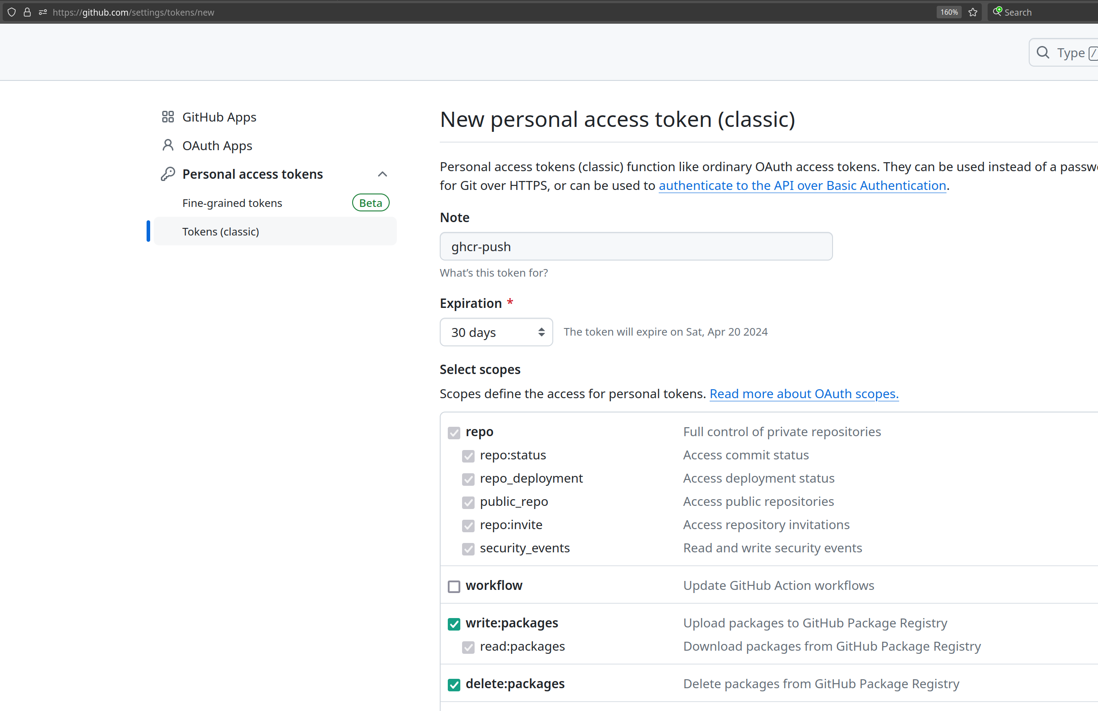Click 'What's this token for?' hint text
Image resolution: width=1098 pixels, height=711 pixels.
pyautogui.click(x=494, y=273)
